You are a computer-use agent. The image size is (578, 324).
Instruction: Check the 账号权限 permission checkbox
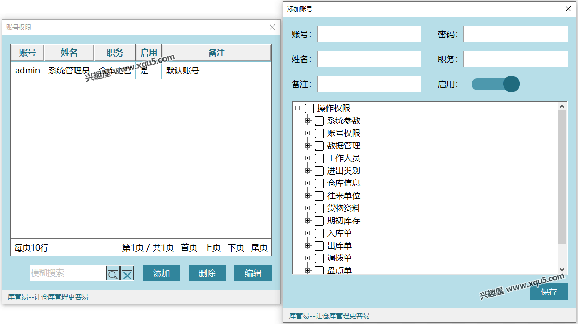tap(319, 133)
